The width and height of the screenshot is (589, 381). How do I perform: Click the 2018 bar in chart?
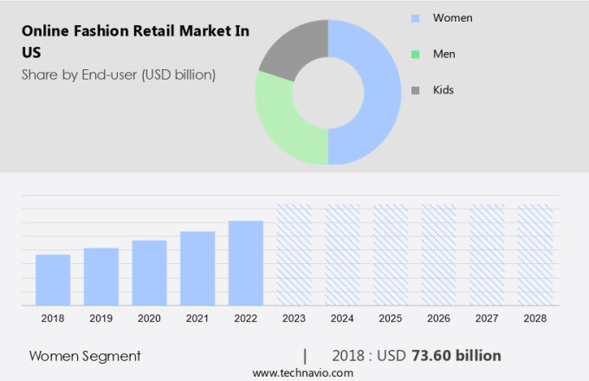[x=53, y=280]
